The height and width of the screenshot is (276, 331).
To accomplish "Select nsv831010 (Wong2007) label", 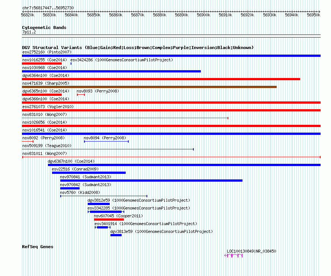I will (45, 114).
